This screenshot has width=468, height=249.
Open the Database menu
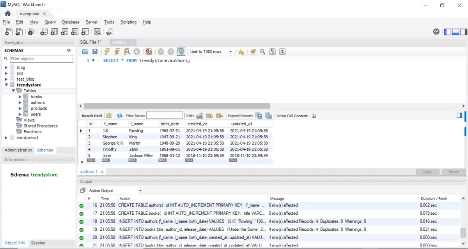pos(71,22)
